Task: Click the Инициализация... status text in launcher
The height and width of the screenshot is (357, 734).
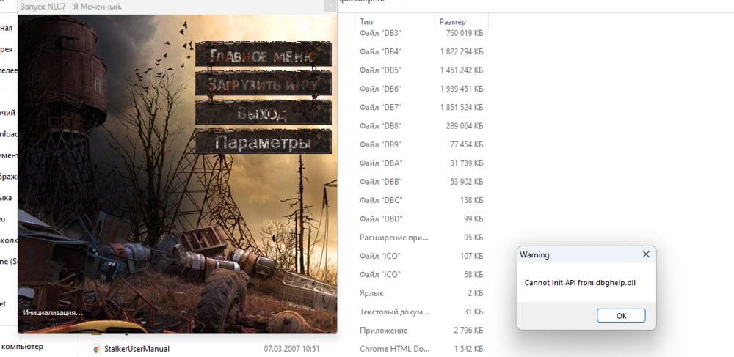Action: pos(53,312)
